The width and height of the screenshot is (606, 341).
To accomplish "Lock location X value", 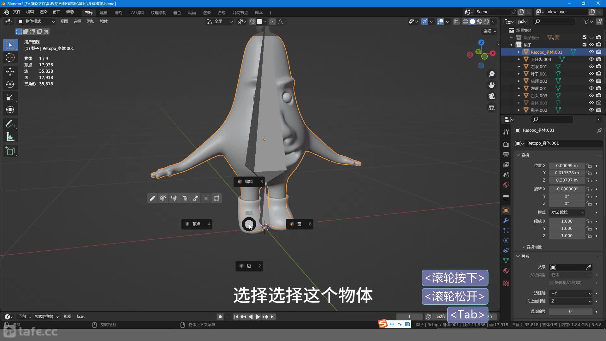I will [x=589, y=166].
